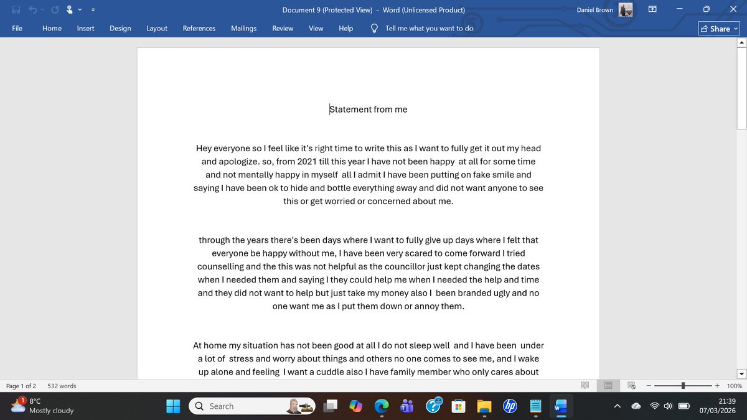Select the Print Layout view button
Viewport: 747px width, 420px height.
pos(608,385)
